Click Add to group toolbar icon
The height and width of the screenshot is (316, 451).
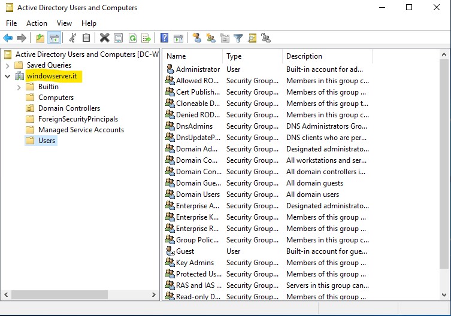pos(266,38)
